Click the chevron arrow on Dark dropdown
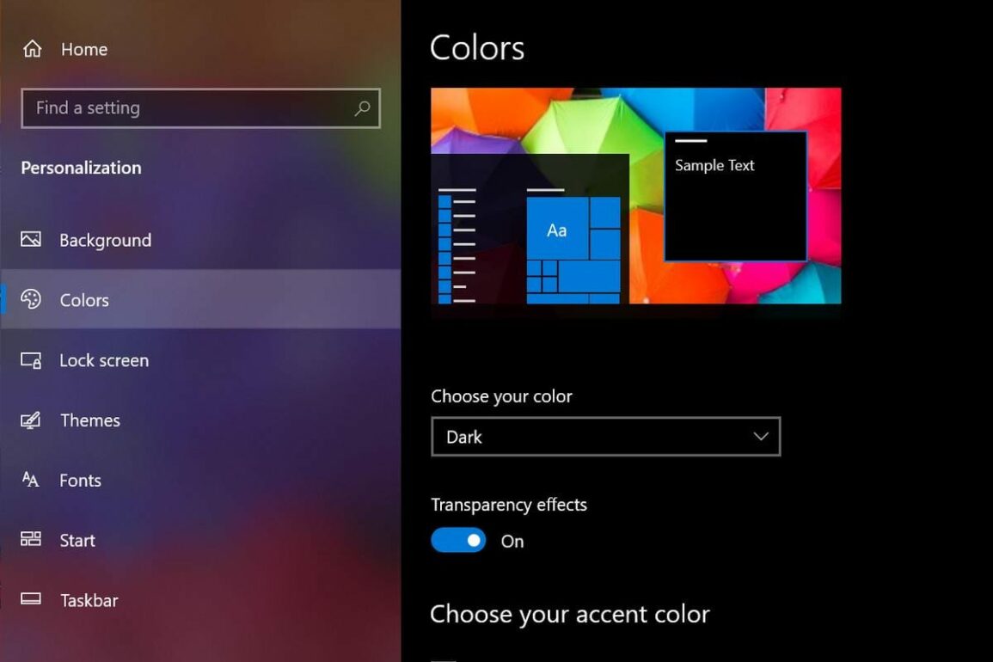This screenshot has height=662, width=993. click(761, 437)
